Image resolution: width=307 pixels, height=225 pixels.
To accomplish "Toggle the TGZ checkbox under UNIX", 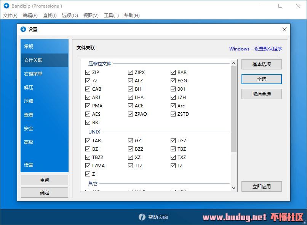I will coord(173,140).
